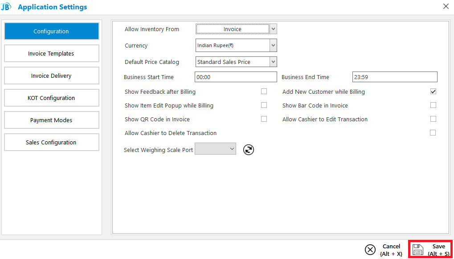Enable Show QR Code in Invoice
This screenshot has height=259, width=454.
pyautogui.click(x=264, y=119)
